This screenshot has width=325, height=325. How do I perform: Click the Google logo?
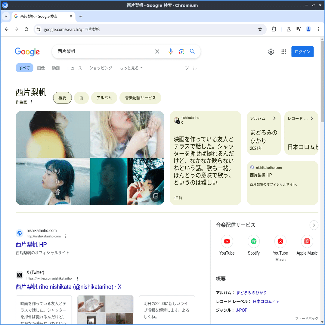27,52
